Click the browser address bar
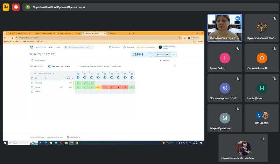 click(98, 38)
